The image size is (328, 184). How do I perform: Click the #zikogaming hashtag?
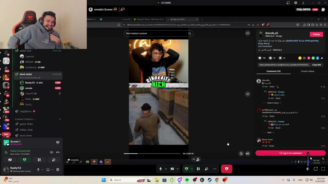(x=311, y=41)
